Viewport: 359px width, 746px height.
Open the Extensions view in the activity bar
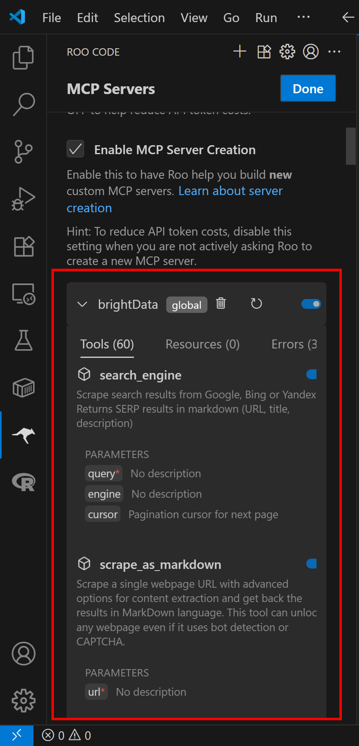tap(24, 246)
